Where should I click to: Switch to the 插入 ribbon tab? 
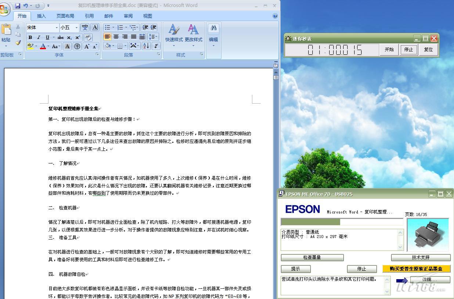(x=42, y=16)
